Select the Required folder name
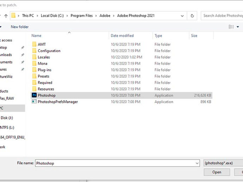The width and height of the screenshot is (243, 182). pos(45,83)
